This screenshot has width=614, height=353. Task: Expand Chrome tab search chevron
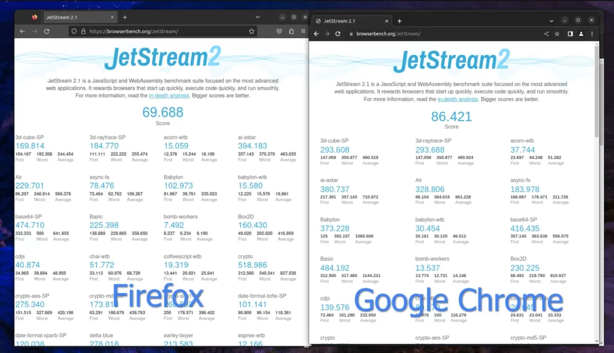[552, 21]
